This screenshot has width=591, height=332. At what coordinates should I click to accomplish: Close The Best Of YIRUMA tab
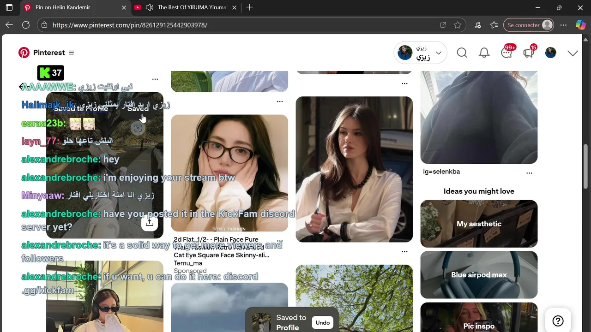click(x=234, y=7)
